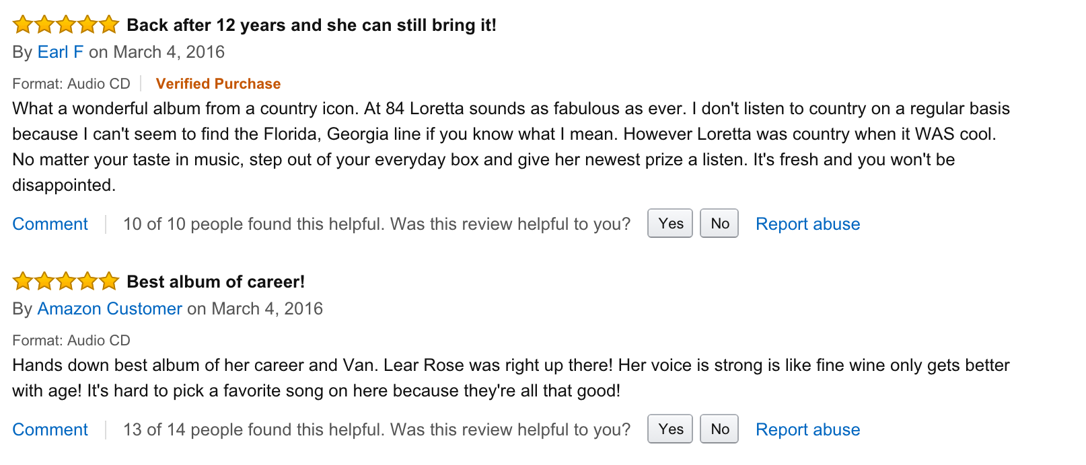
Task: Click the star rating beside "Best album of career!"
Action: [x=66, y=282]
